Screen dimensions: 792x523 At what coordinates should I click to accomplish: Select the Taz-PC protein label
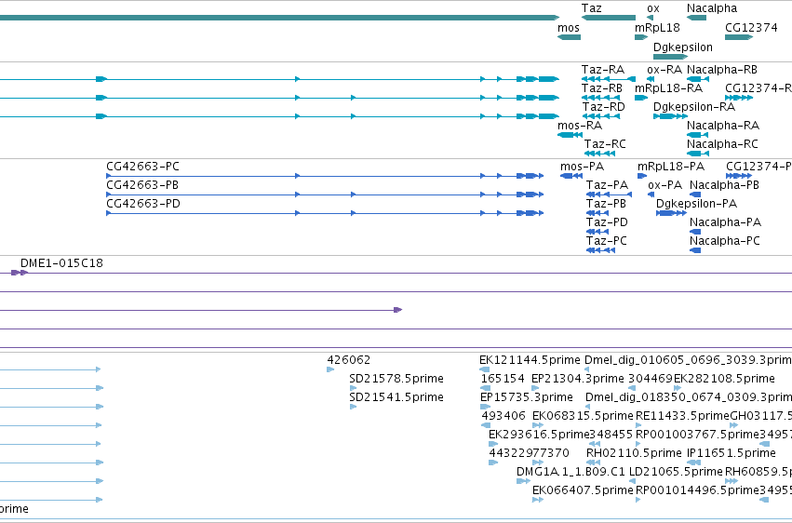tap(607, 241)
